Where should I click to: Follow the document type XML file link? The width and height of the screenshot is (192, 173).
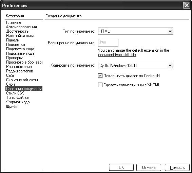click(117, 55)
